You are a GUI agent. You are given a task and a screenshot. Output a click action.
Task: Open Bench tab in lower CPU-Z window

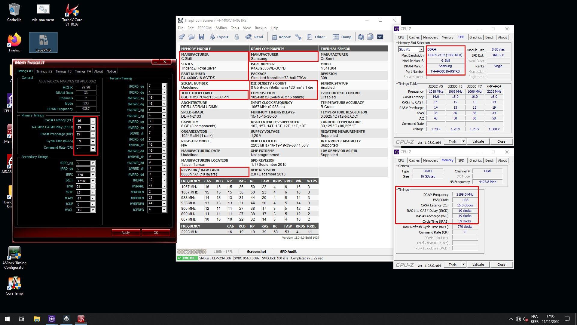490,160
